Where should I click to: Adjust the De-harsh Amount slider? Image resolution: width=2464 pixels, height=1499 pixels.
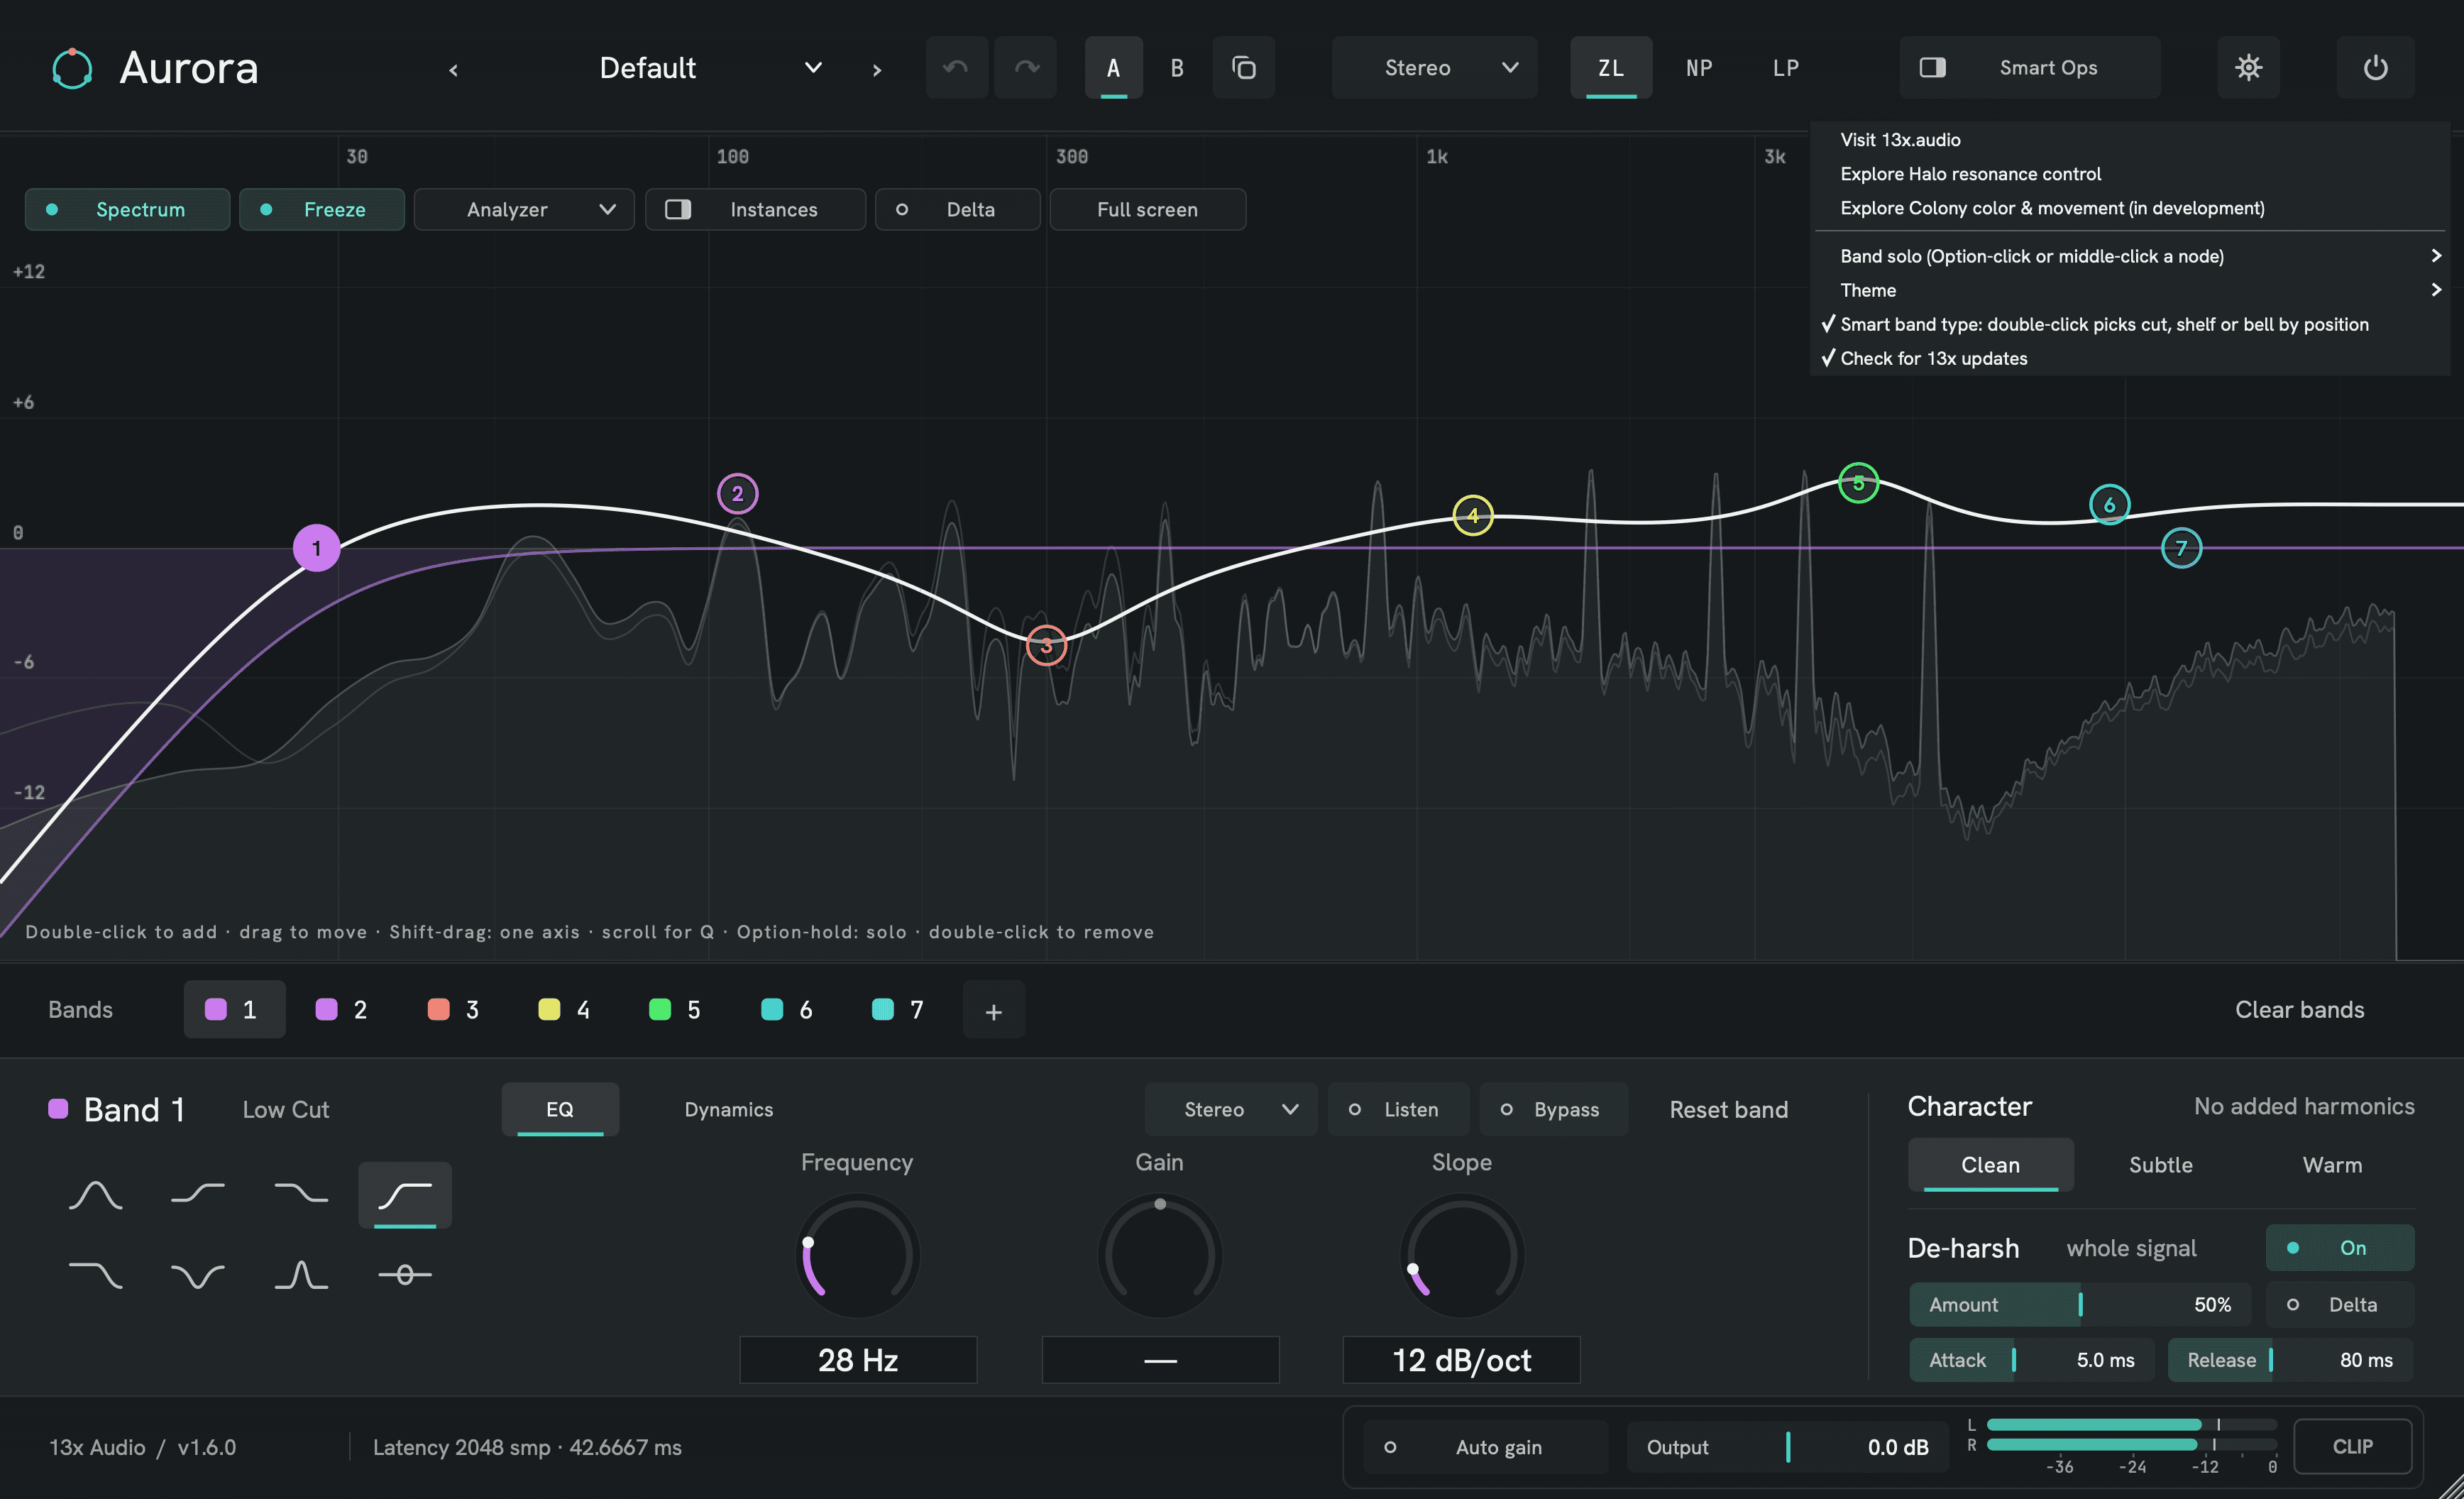pos(2080,1304)
